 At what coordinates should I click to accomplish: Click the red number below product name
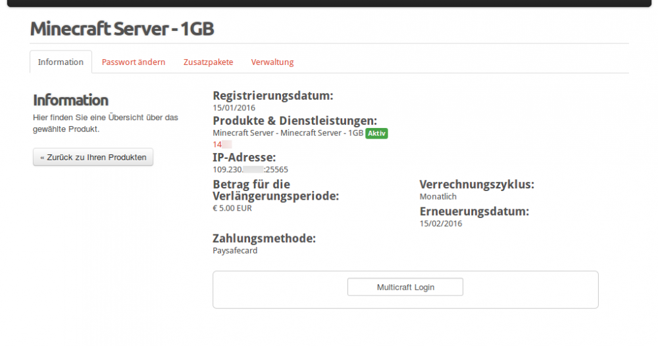(x=218, y=144)
